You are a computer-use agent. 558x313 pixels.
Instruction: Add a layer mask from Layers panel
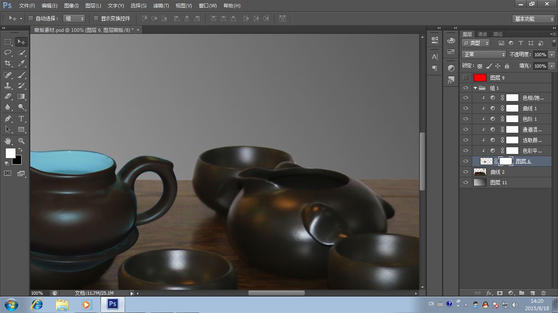pos(499,293)
